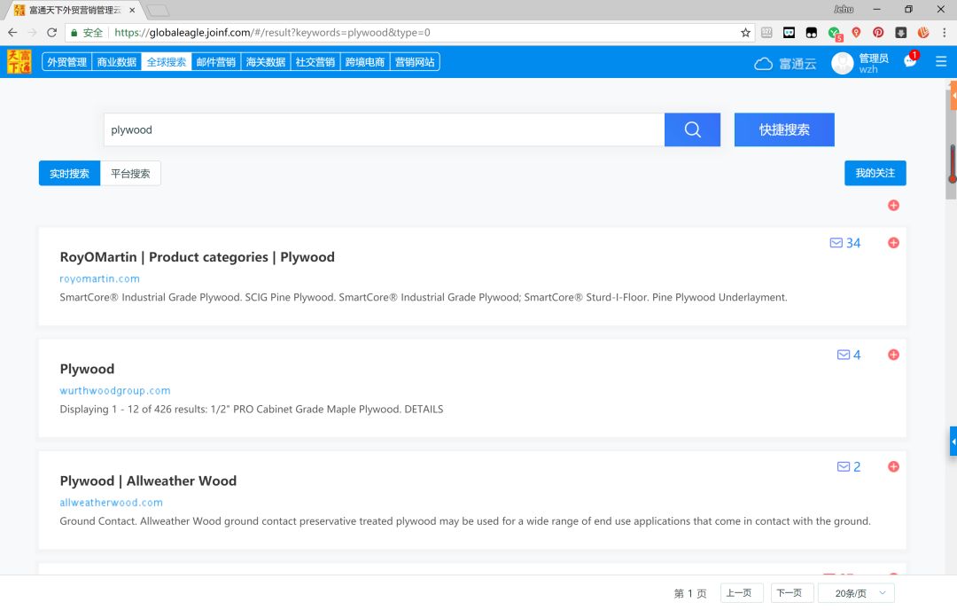Click the search box containing plywood
Screen dimensions: 957x610
click(384, 129)
